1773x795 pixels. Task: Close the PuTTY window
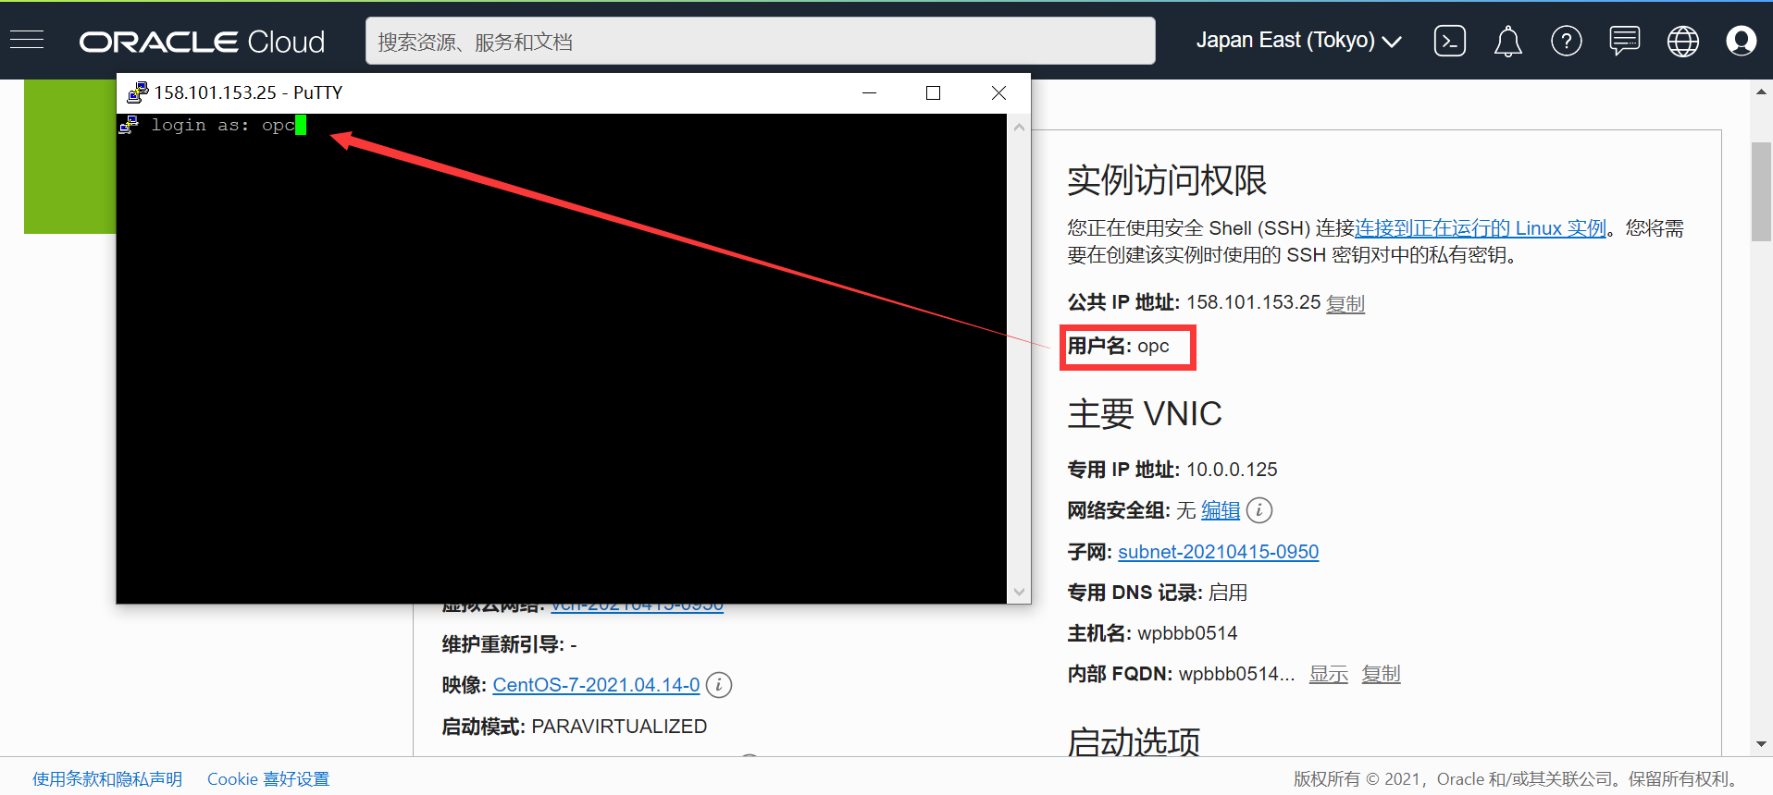998,92
